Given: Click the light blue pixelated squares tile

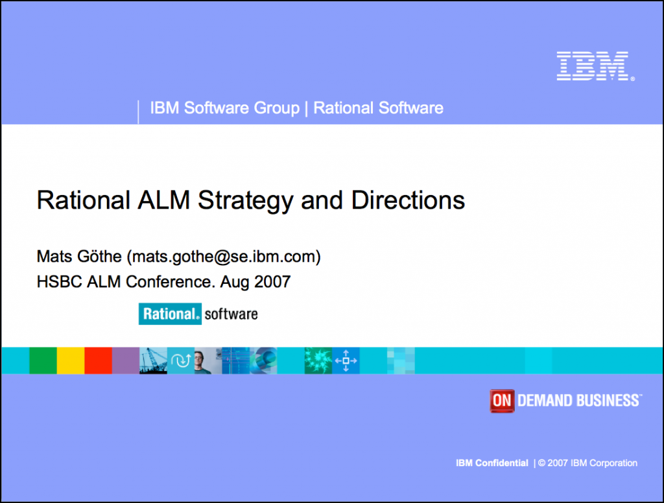Looking at the screenshot, I should coord(401,360).
